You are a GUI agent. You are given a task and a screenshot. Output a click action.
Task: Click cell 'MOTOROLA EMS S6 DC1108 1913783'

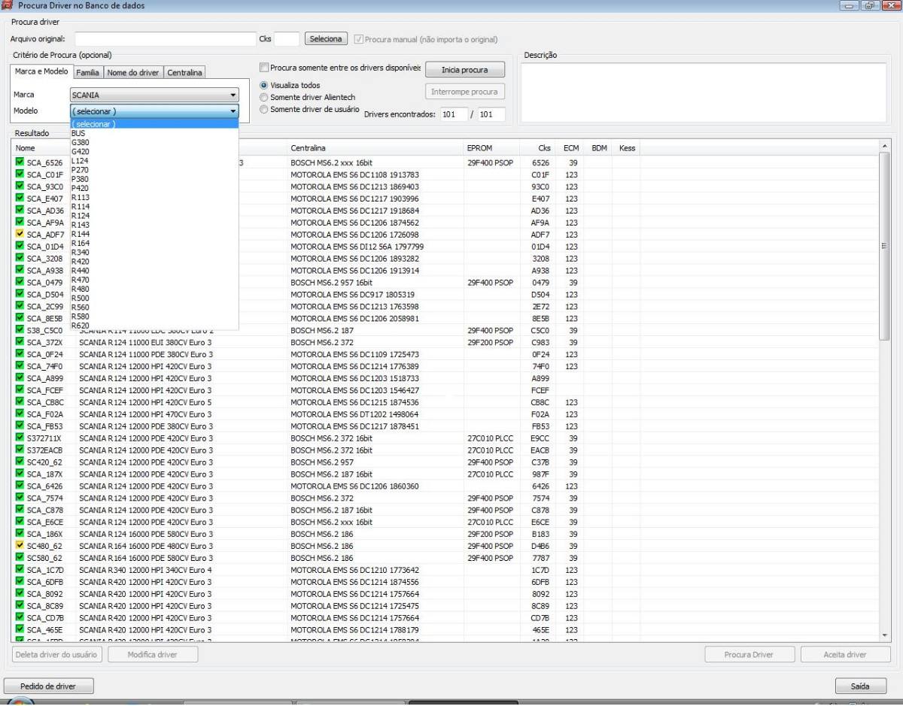click(x=355, y=174)
